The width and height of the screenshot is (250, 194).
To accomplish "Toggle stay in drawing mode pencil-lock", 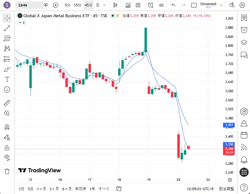I will click(x=7, y=137).
